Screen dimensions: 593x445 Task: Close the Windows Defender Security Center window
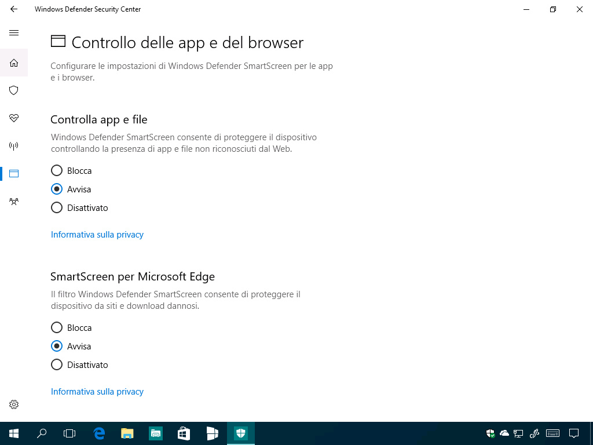(x=579, y=9)
